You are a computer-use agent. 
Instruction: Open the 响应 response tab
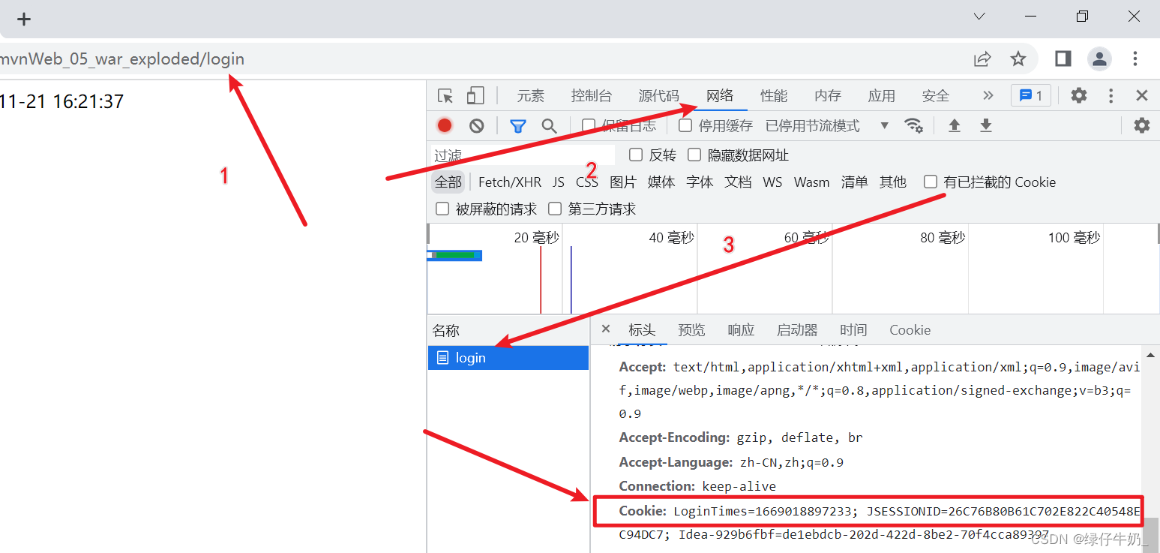click(741, 330)
